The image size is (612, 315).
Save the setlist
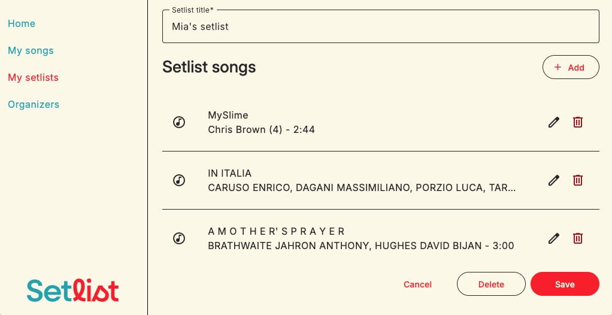(x=565, y=284)
